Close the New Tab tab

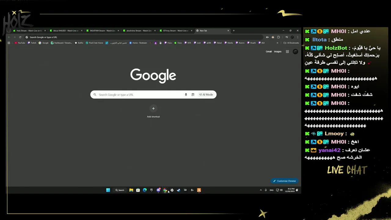pyautogui.click(x=228, y=31)
